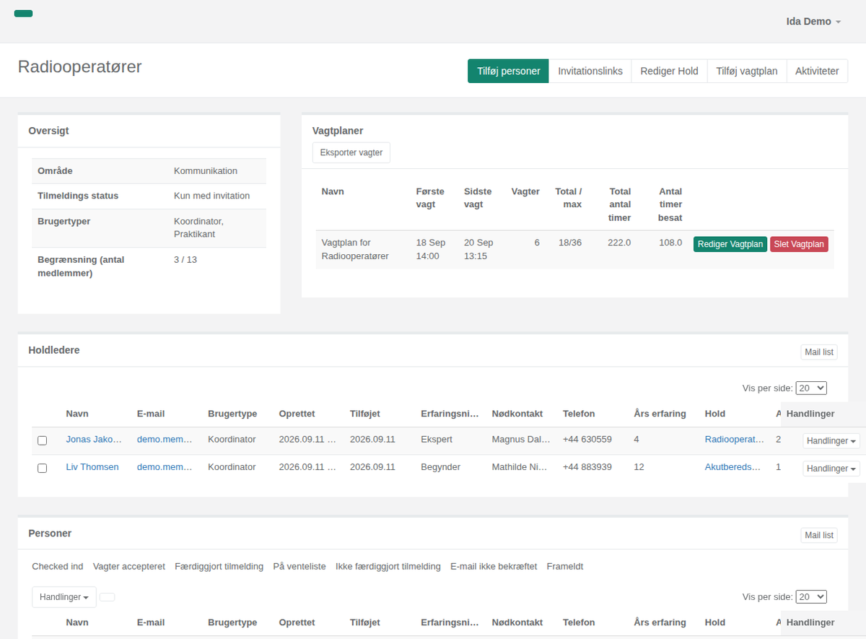Sort Holdledere table by Års erfaring column
This screenshot has width=866, height=639.
pyautogui.click(x=660, y=414)
